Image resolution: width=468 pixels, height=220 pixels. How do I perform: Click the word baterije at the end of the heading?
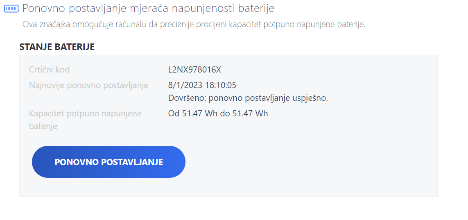(x=256, y=8)
